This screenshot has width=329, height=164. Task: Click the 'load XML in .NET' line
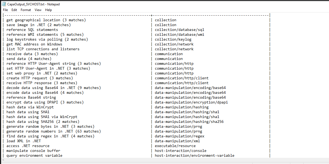click(24, 141)
